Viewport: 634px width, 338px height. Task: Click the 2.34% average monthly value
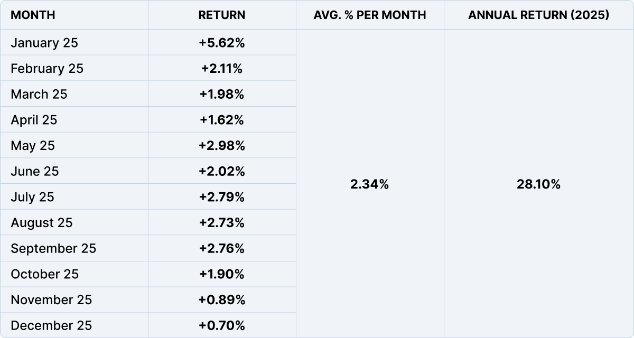(370, 184)
